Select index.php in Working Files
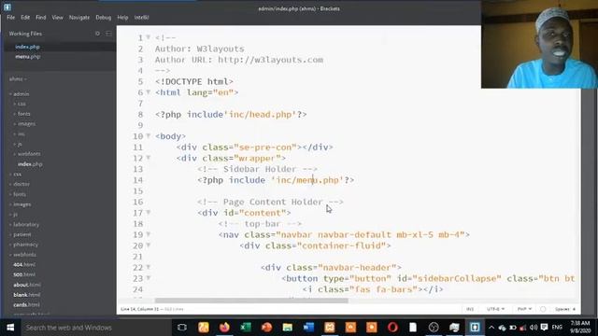 pos(27,47)
